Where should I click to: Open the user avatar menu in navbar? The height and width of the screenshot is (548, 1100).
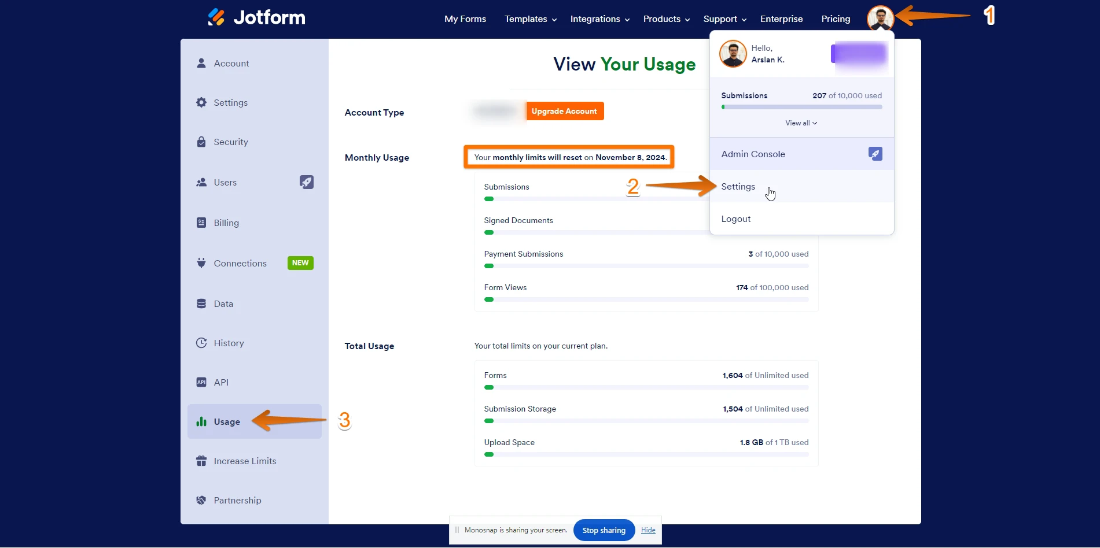point(880,18)
